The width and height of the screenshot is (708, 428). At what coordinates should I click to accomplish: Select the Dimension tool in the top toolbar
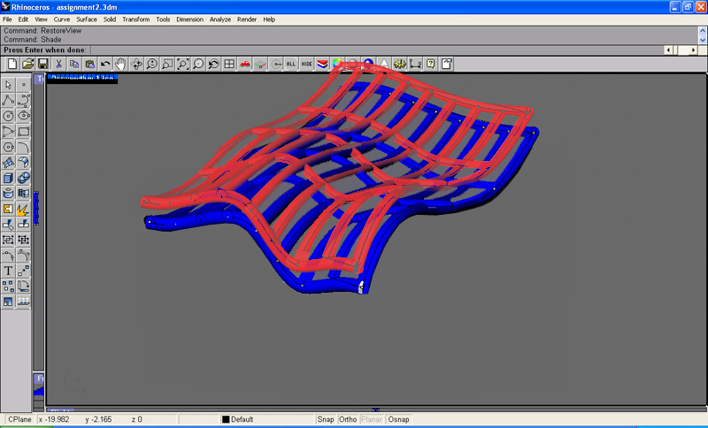(x=415, y=64)
